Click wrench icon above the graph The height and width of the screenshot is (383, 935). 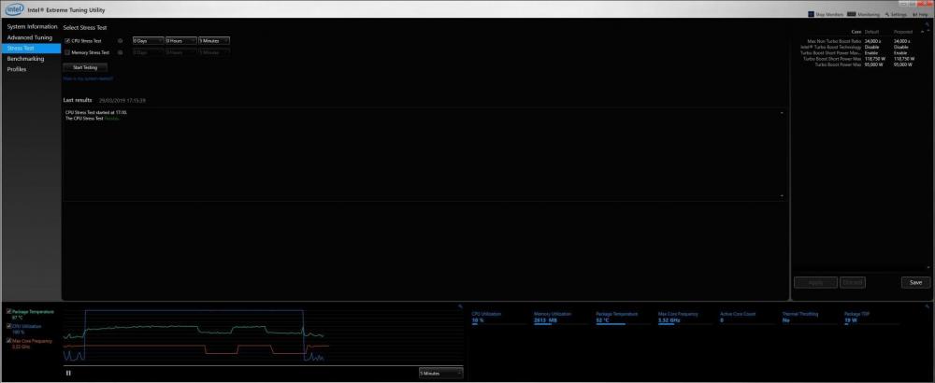tap(460, 306)
